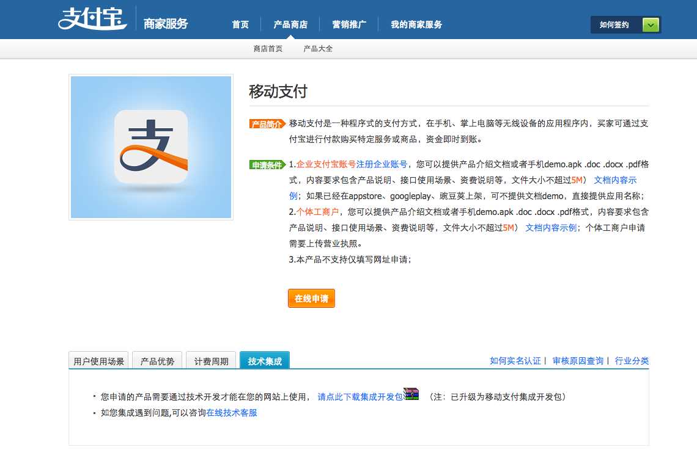
Task: Open the 产品大全 sub-navigation link
Action: 318,49
